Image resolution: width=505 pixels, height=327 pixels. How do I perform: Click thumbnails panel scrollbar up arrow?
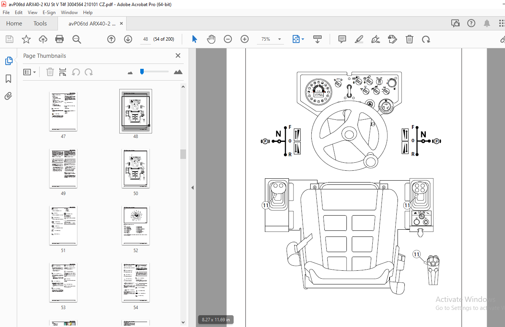[183, 86]
